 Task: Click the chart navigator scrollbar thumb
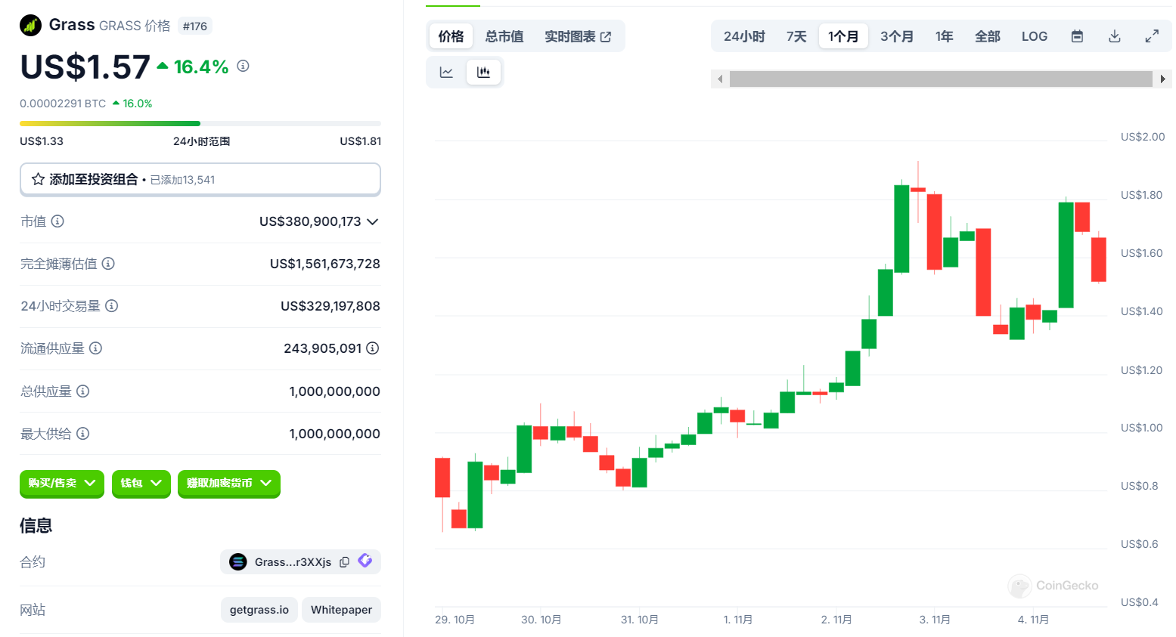tap(941, 79)
